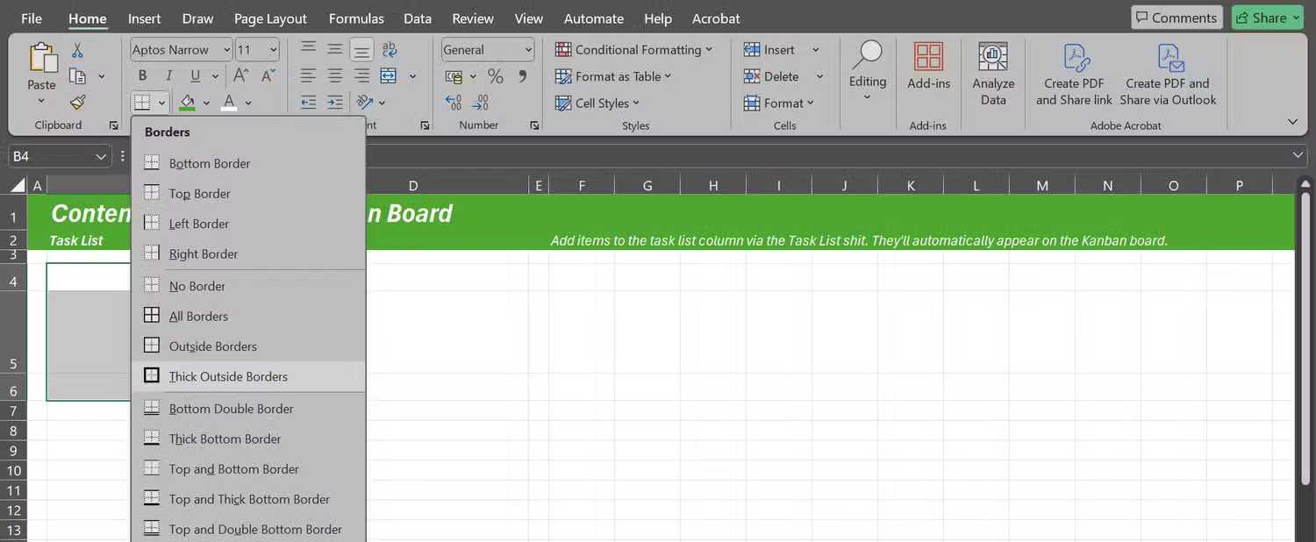Click Create PDF and Share link

coord(1074,75)
